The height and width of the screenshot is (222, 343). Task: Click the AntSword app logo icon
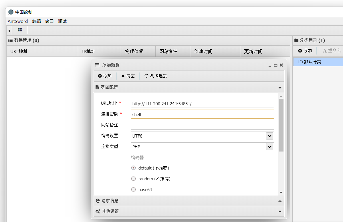pyautogui.click(x=11, y=12)
